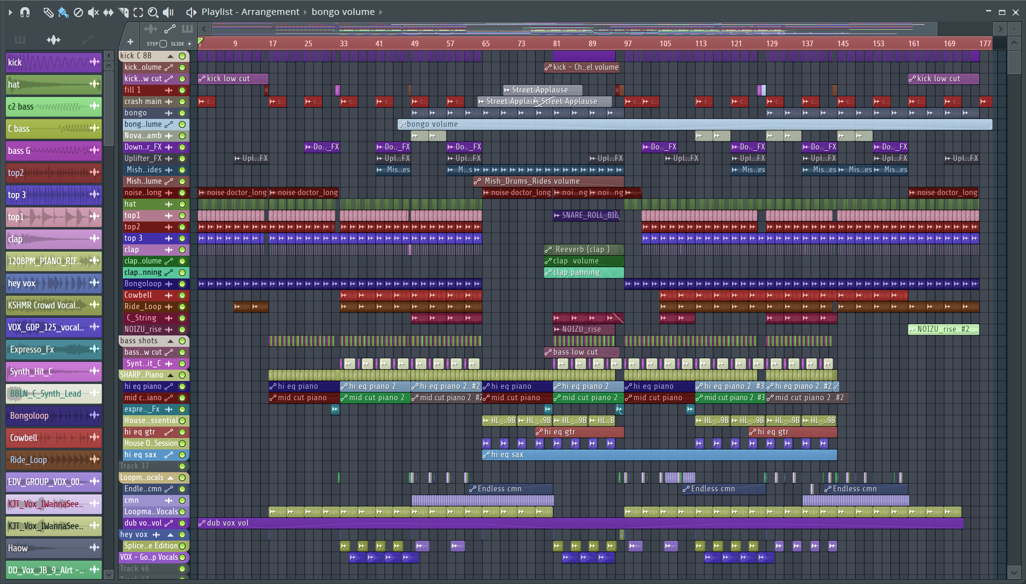
Task: Pick the kick sample in picker
Action: [54, 62]
